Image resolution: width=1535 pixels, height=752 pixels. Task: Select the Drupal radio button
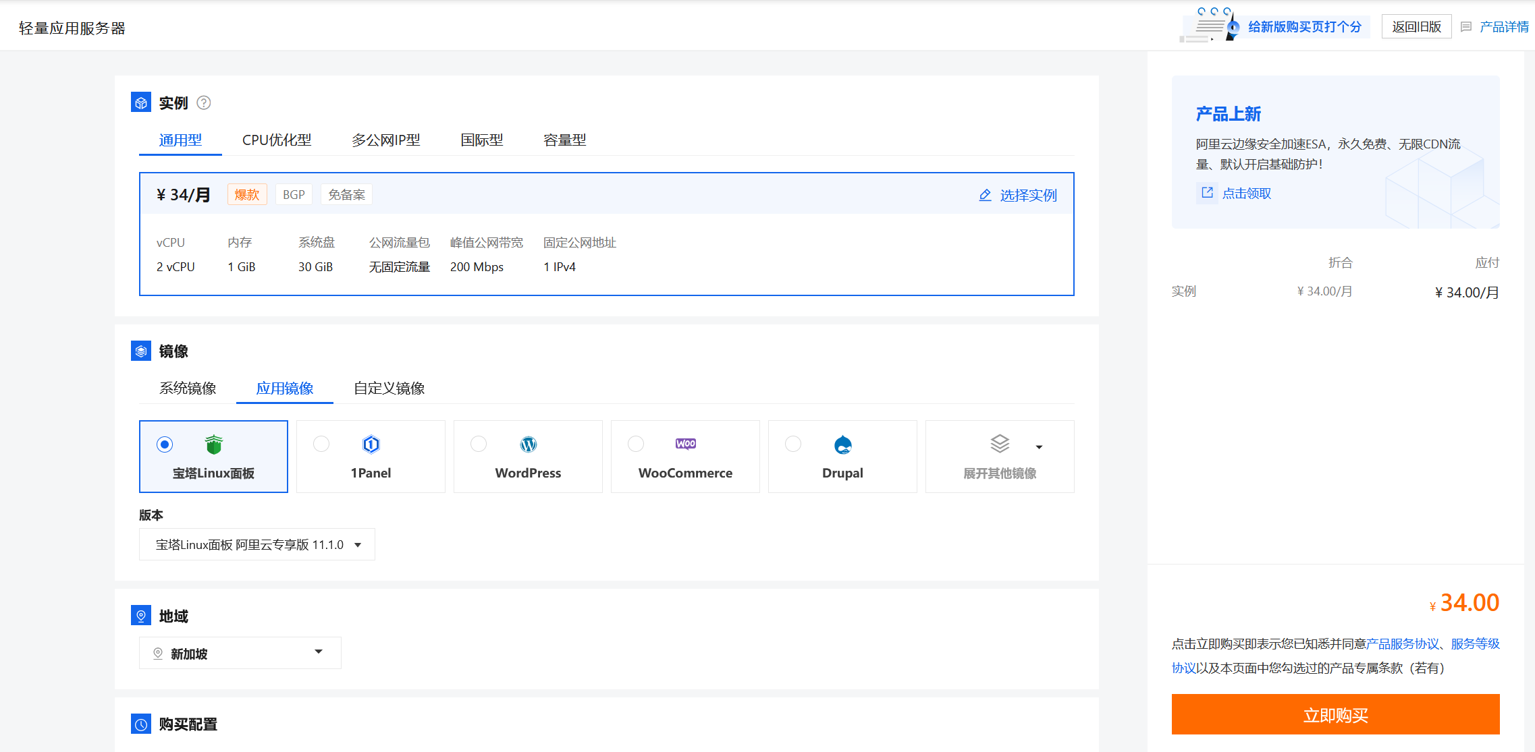[x=793, y=444]
